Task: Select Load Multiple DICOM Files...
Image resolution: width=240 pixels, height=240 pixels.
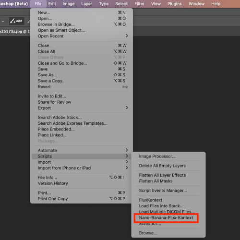Action: 168,212
